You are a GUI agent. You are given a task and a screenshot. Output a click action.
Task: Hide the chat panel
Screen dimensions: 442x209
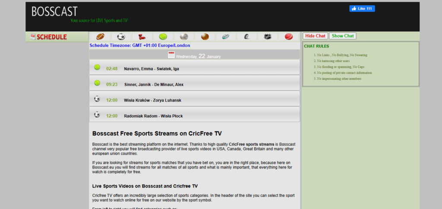(x=315, y=36)
